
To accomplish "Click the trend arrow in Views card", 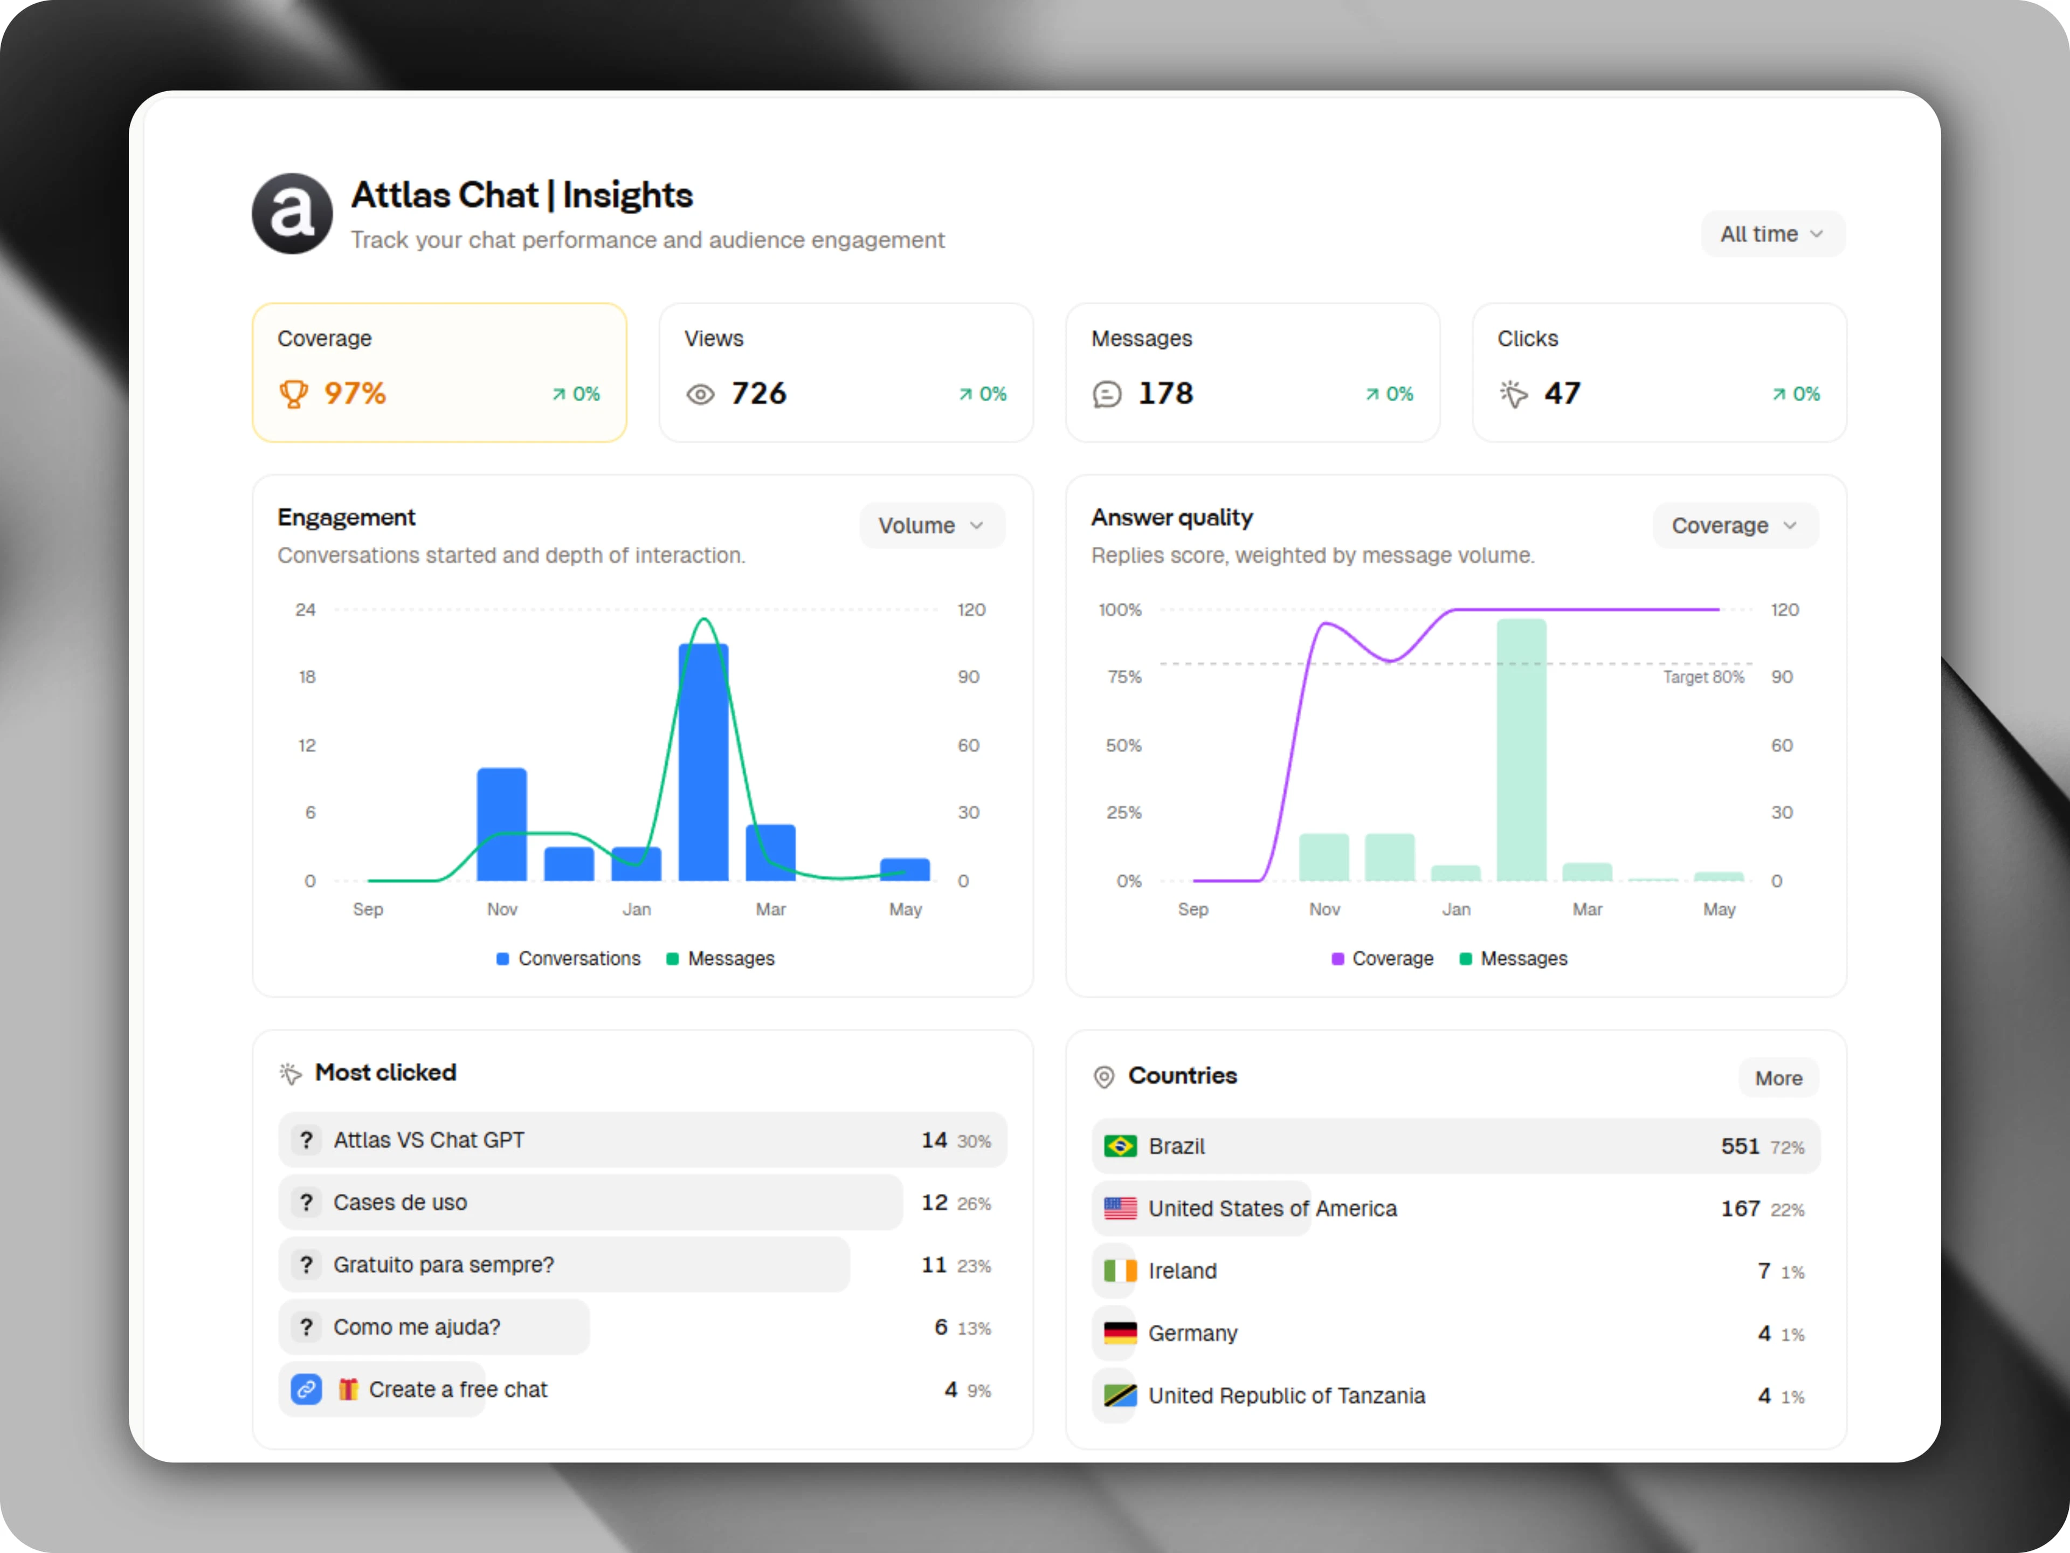I will [965, 394].
